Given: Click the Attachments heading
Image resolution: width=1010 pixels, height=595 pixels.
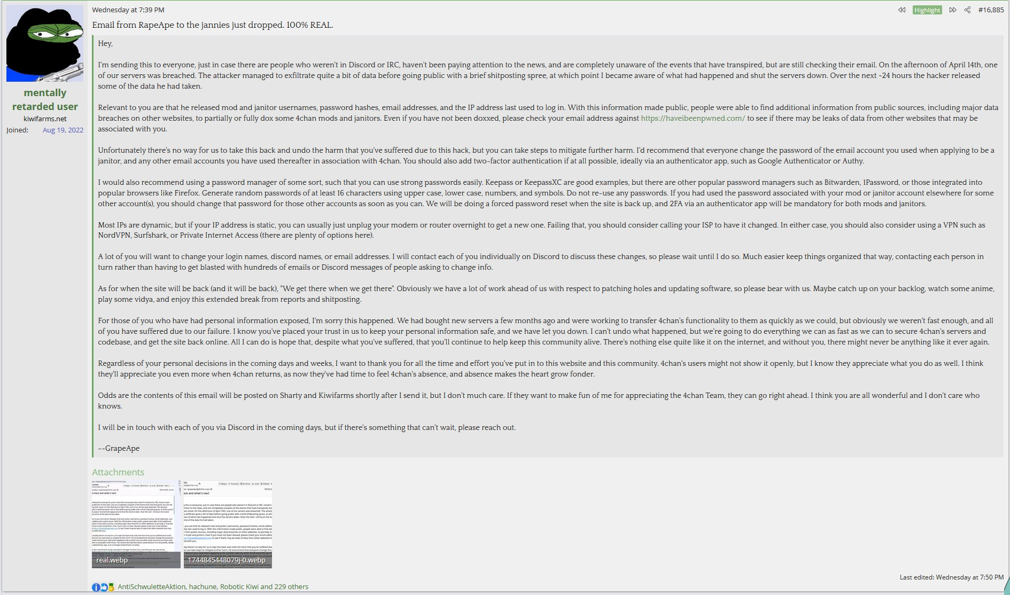Looking at the screenshot, I should pyautogui.click(x=118, y=472).
